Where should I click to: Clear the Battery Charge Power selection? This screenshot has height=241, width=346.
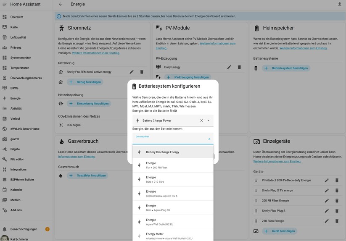[201, 120]
